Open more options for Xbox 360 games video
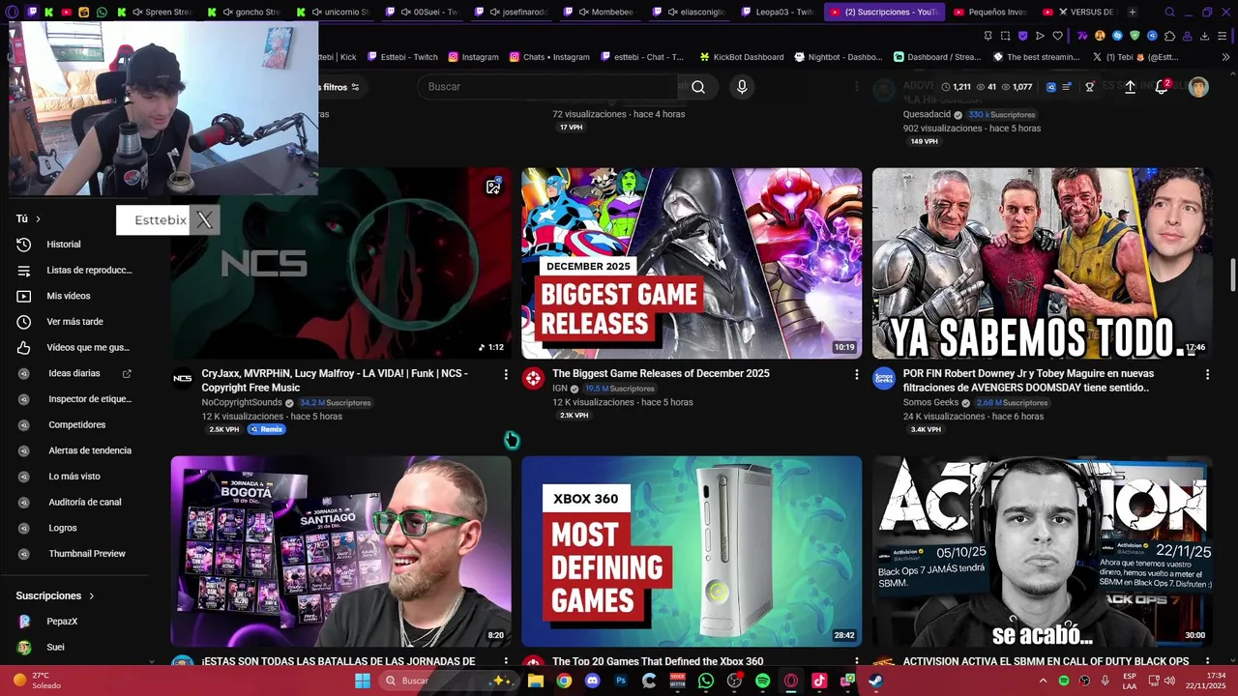Image resolution: width=1238 pixels, height=696 pixels. (x=856, y=662)
